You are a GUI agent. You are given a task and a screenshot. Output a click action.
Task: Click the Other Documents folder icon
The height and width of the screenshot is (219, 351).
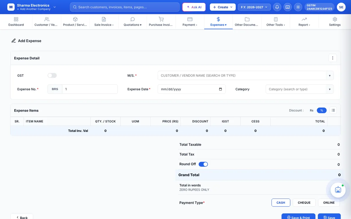[x=247, y=19]
